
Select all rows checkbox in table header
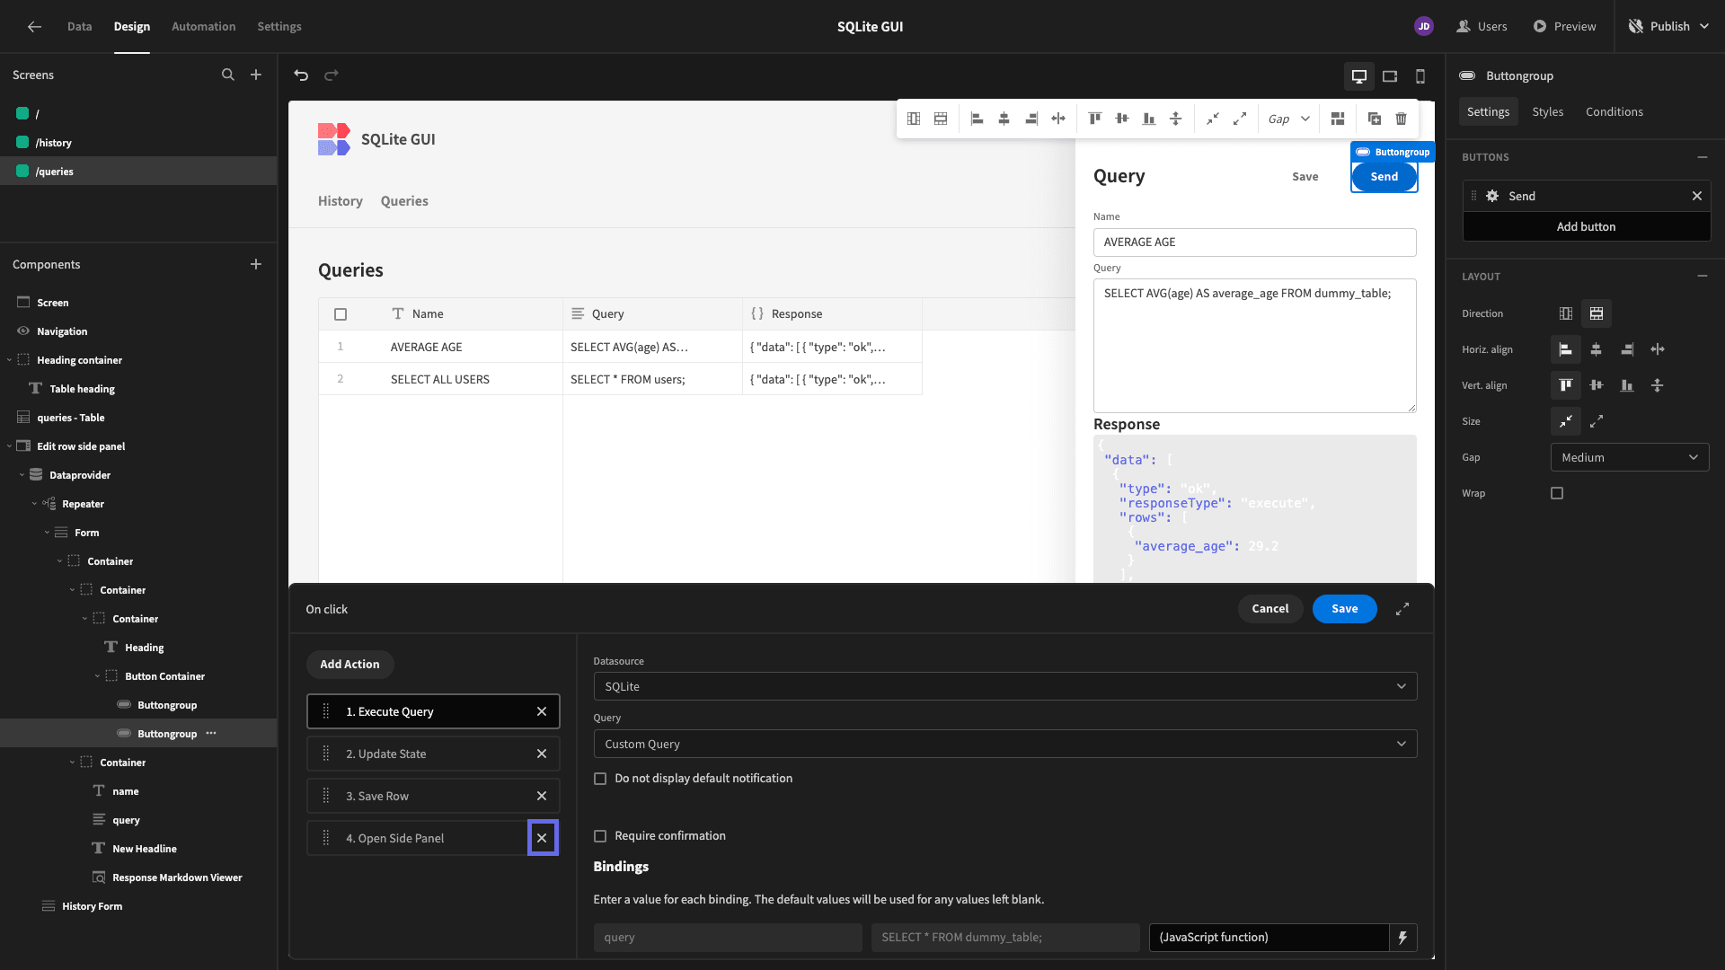tap(341, 314)
